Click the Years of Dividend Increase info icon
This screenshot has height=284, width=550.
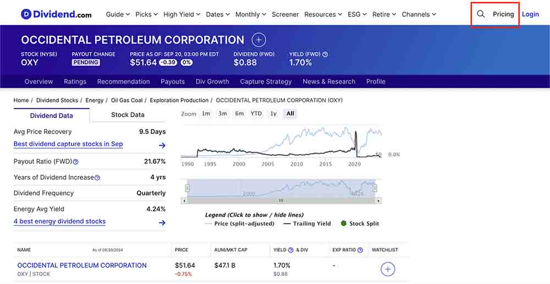click(97, 178)
